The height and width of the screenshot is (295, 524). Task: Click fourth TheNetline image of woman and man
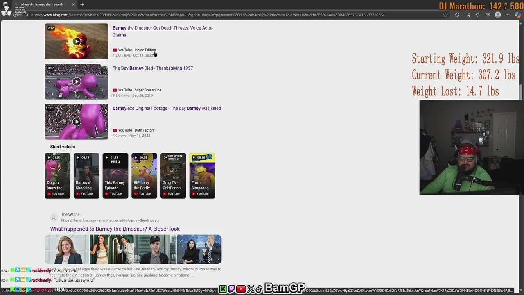tap(199, 249)
